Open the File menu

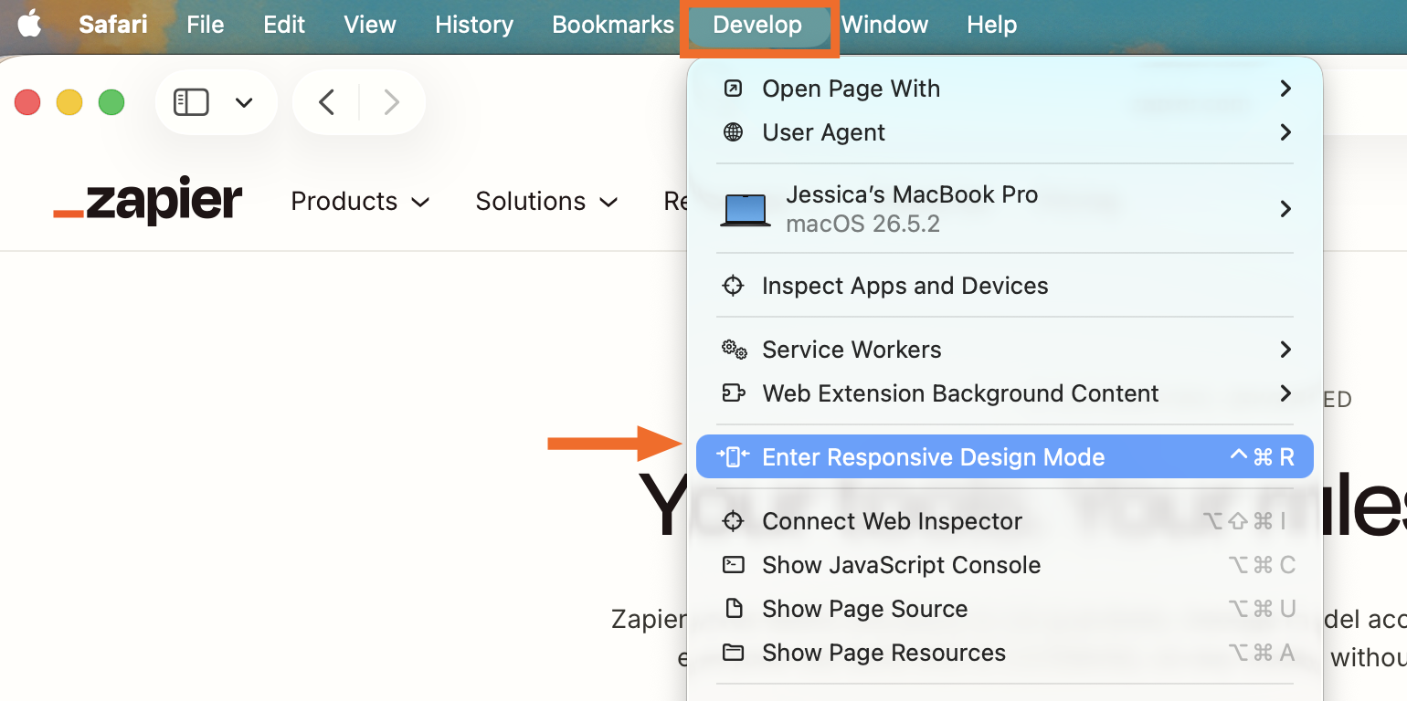click(205, 25)
